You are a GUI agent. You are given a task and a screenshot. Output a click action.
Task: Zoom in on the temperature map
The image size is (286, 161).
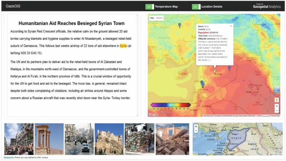(x=277, y=106)
